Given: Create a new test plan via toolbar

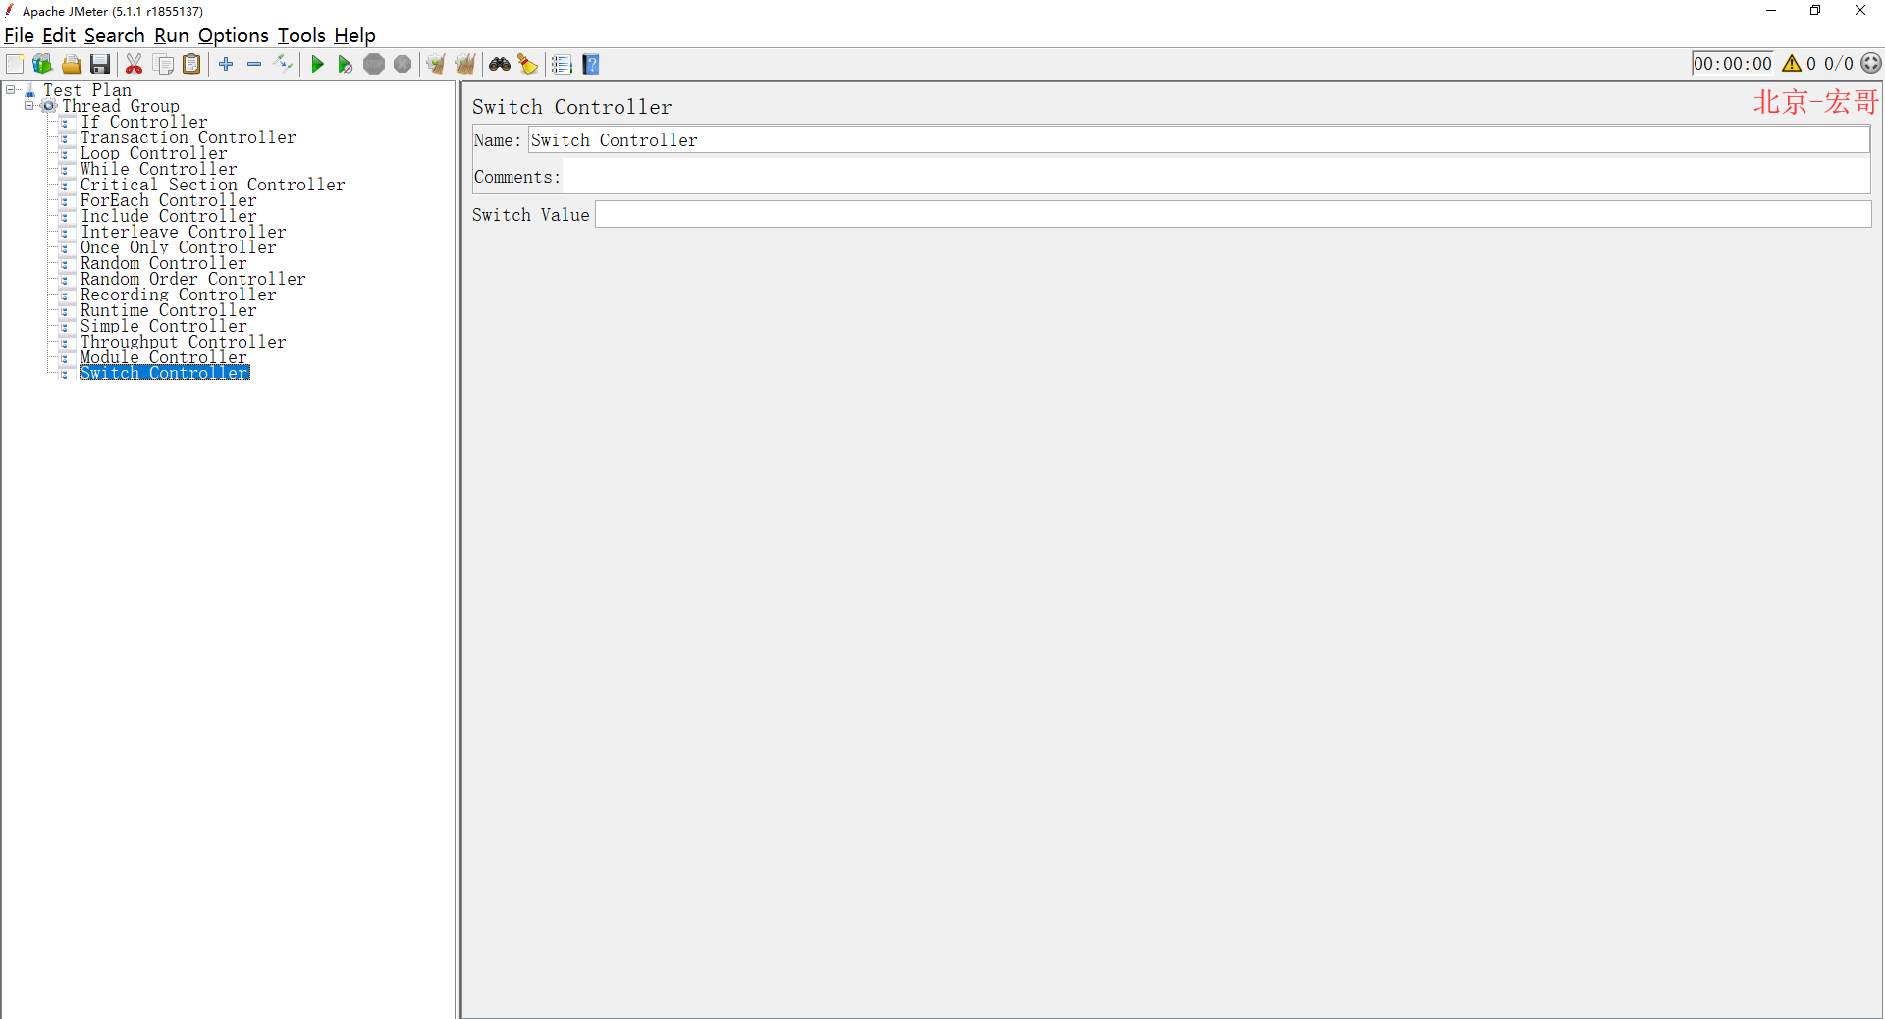Looking at the screenshot, I should click(x=15, y=64).
